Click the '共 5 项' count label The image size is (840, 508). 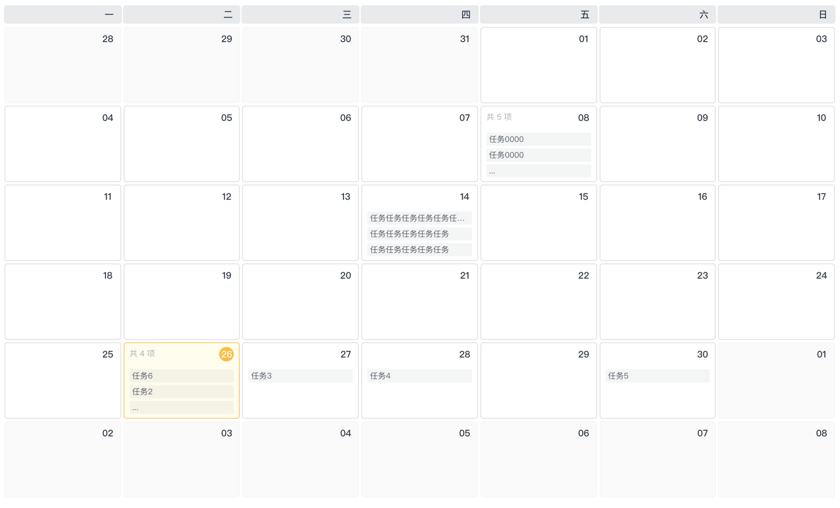click(499, 117)
